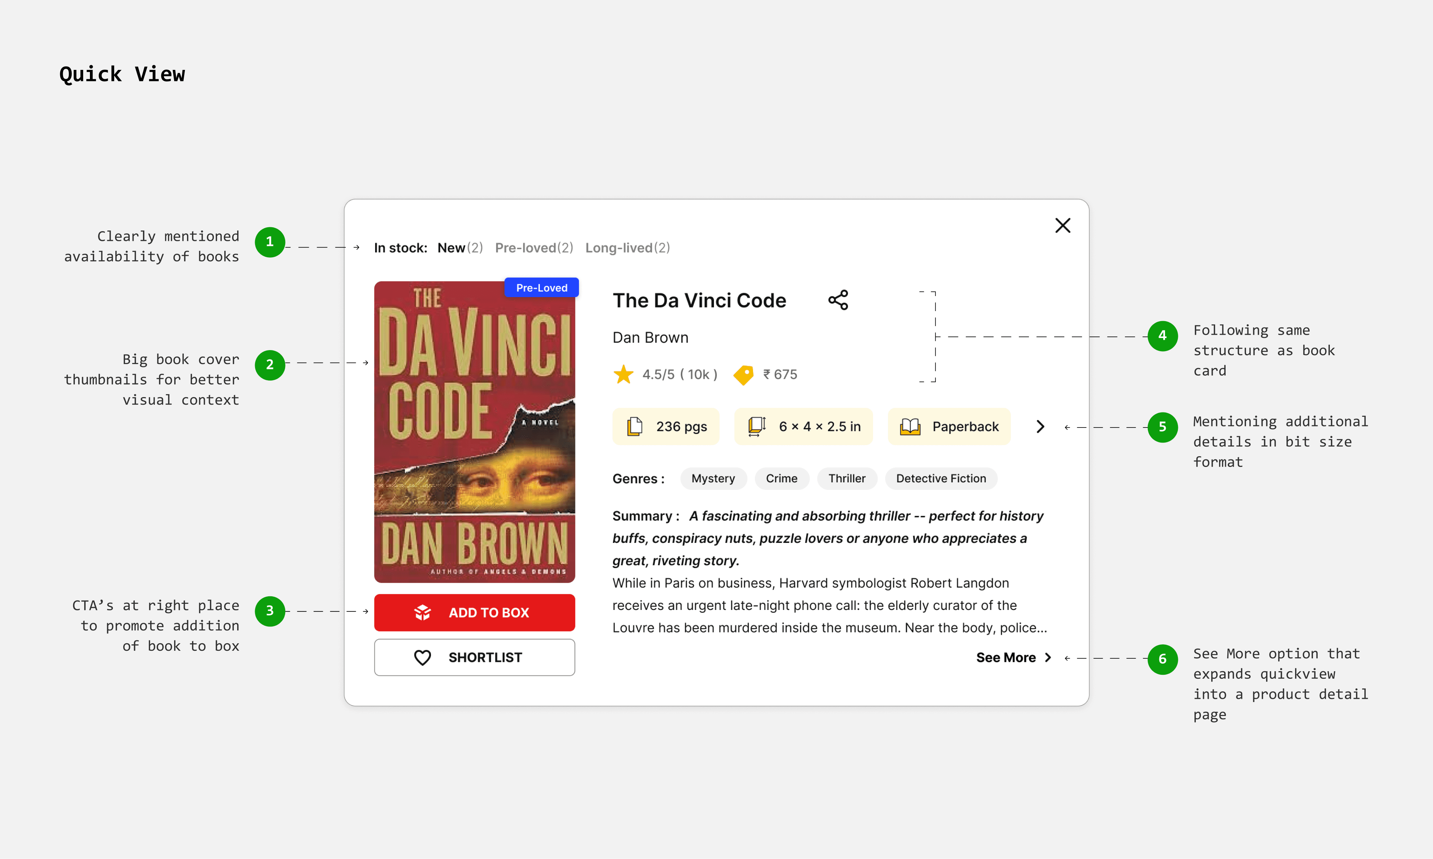Click the heart icon on Shortlist
Viewport: 1433px width, 859px height.
pos(423,658)
